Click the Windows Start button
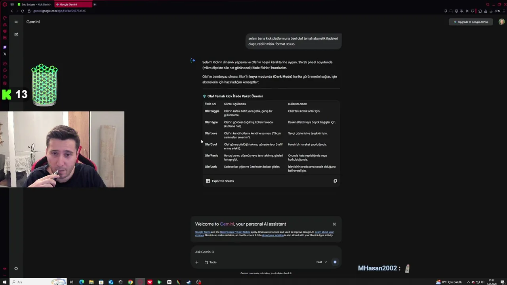The width and height of the screenshot is (507, 285). click(x=4, y=282)
